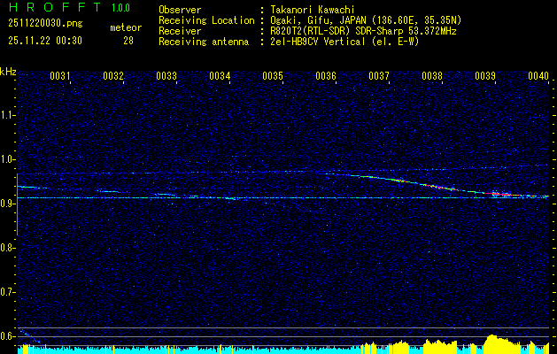Click receiver R820T2(RTL-SDR) text
The width and height of the screenshot is (557, 354).
tap(363, 31)
